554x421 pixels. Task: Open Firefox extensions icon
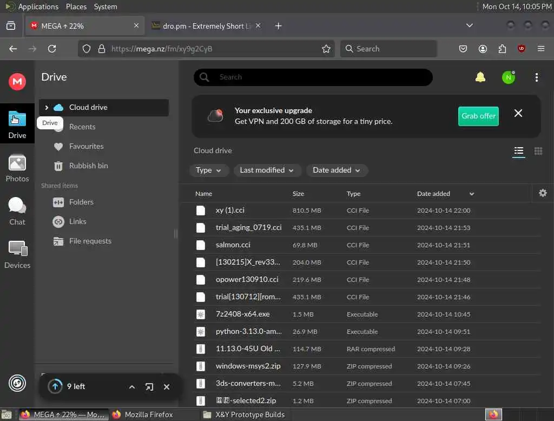pos(502,49)
